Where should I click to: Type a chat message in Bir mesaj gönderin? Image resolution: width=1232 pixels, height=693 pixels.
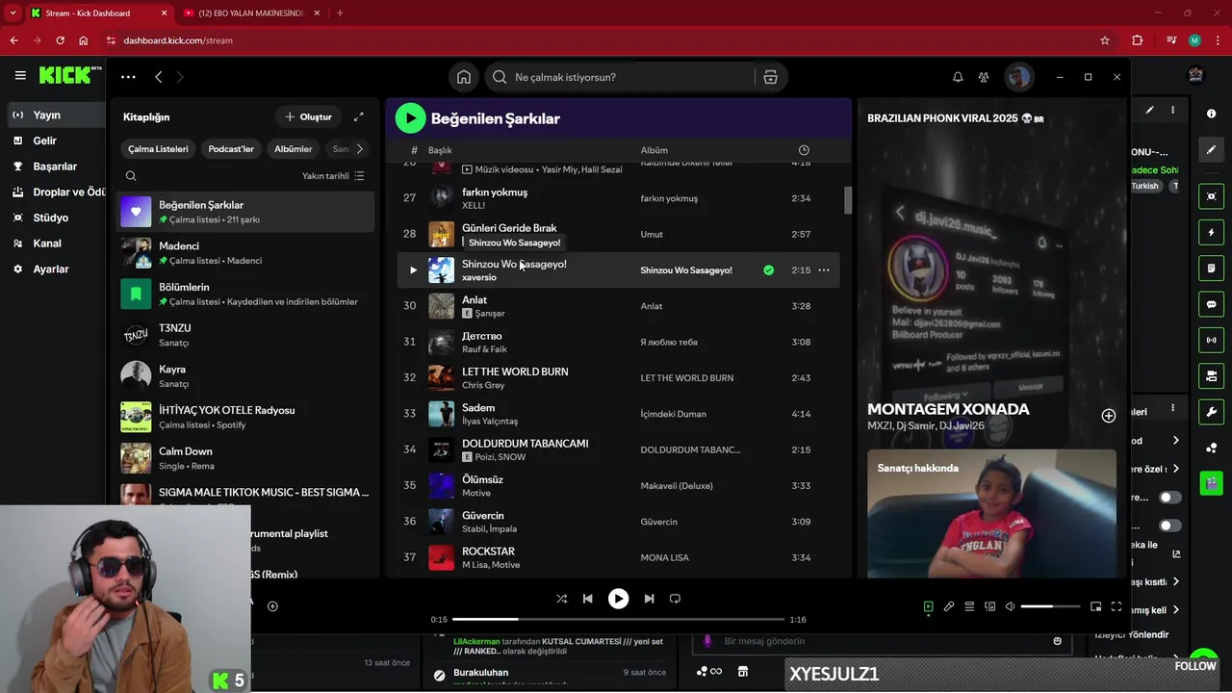coord(881,641)
